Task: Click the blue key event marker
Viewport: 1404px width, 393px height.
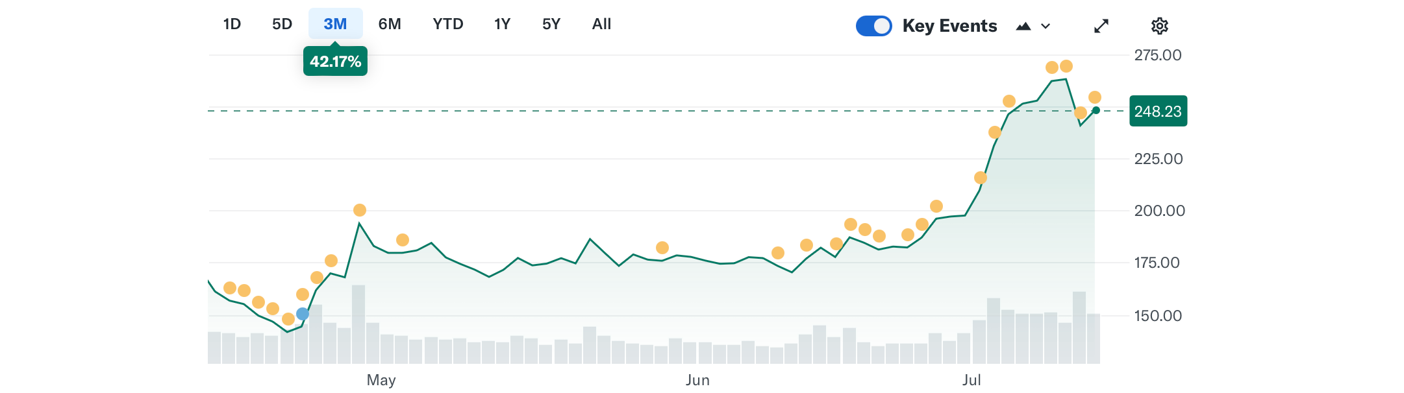Action: pyautogui.click(x=303, y=314)
